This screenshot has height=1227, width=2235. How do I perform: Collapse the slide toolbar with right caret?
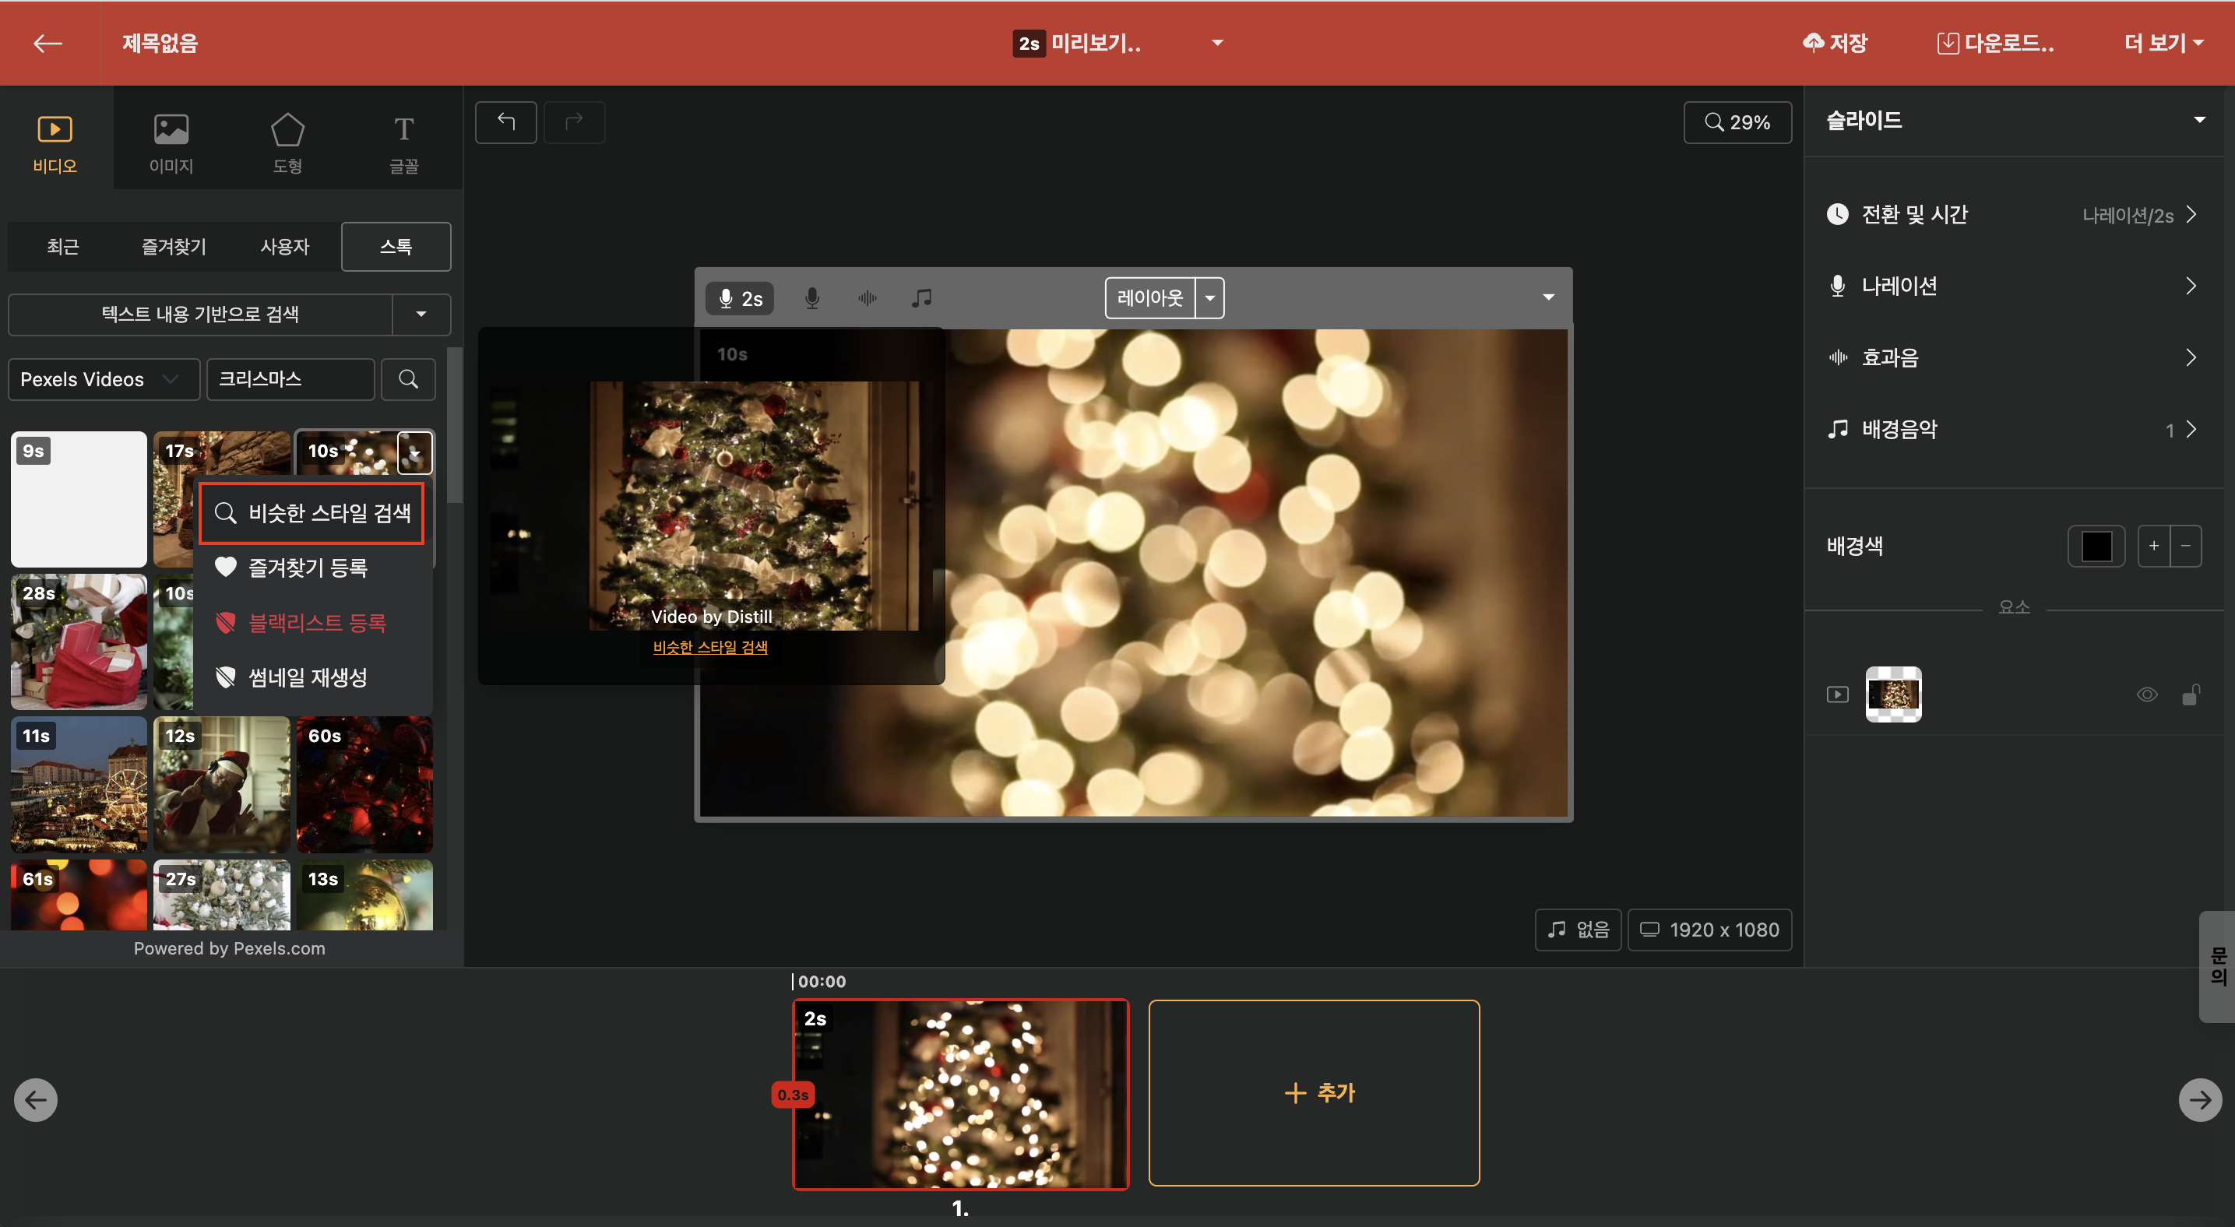[1548, 297]
